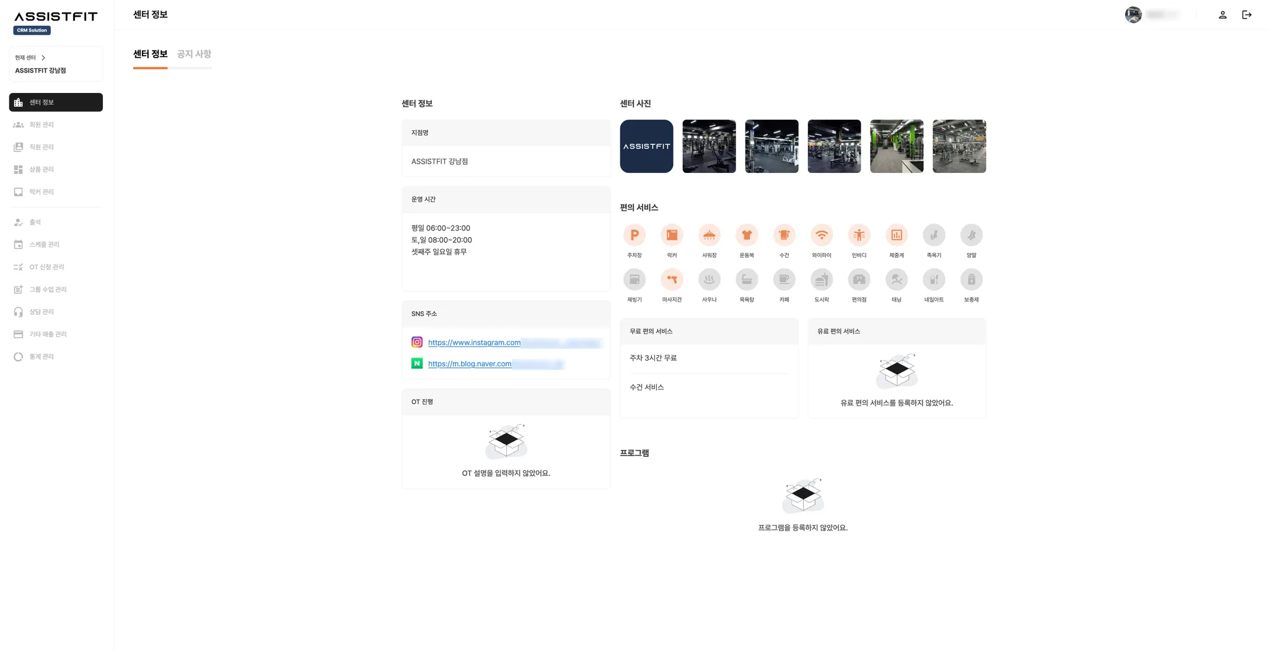Click the 샤워장 shower amenity icon
The width and height of the screenshot is (1269, 652).
tap(709, 235)
